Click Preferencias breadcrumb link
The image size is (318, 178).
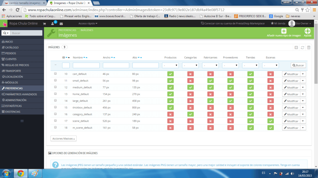(x=67, y=30)
